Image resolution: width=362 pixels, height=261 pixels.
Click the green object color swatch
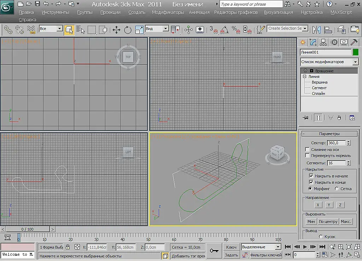coord(356,52)
